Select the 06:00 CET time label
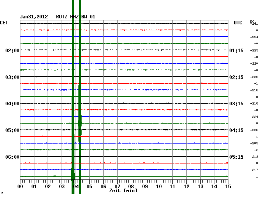Viewport: 260px width, 197px height. point(12,157)
